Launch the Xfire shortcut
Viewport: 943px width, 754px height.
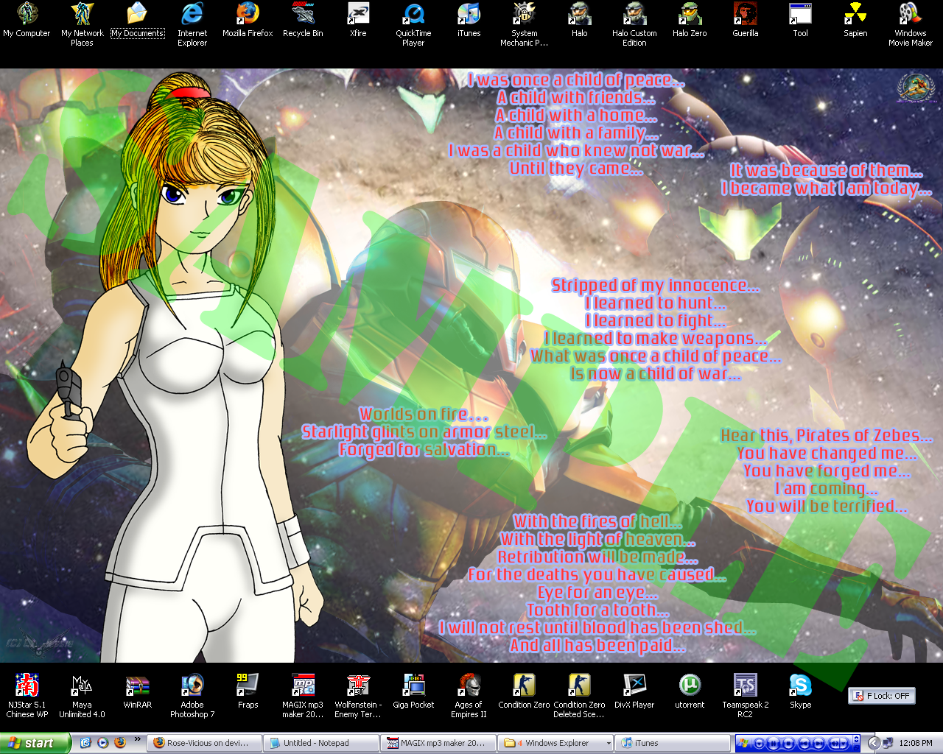358,21
